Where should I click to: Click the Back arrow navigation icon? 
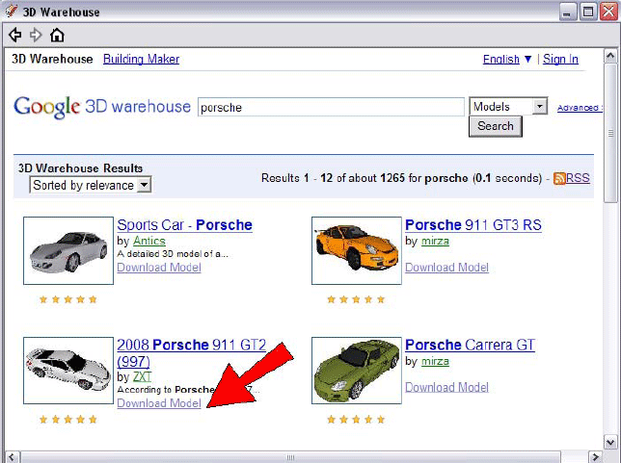(x=15, y=35)
